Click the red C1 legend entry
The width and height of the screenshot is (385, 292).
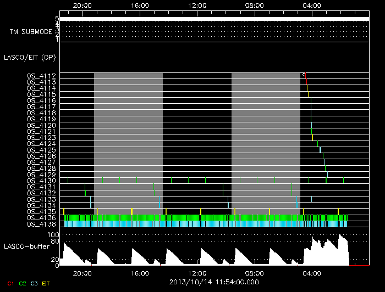[x=10, y=284]
